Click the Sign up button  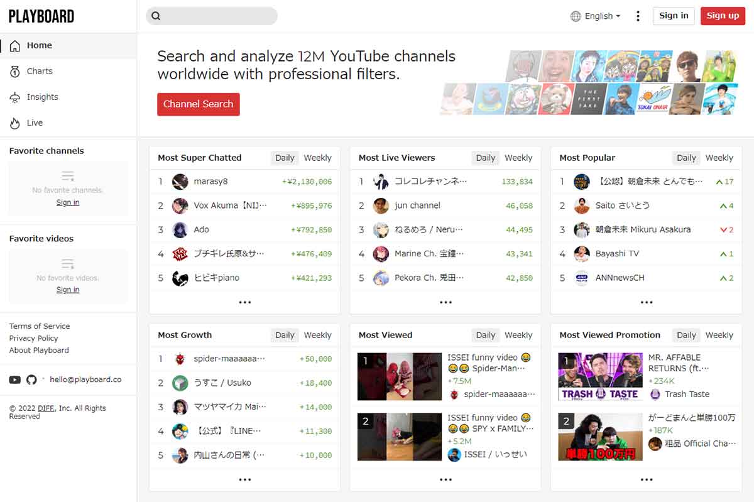(723, 16)
